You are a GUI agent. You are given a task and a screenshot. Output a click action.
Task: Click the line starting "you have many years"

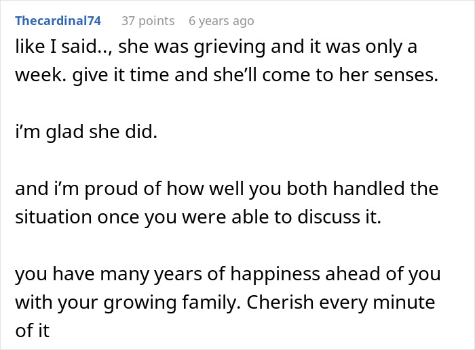pos(227,274)
